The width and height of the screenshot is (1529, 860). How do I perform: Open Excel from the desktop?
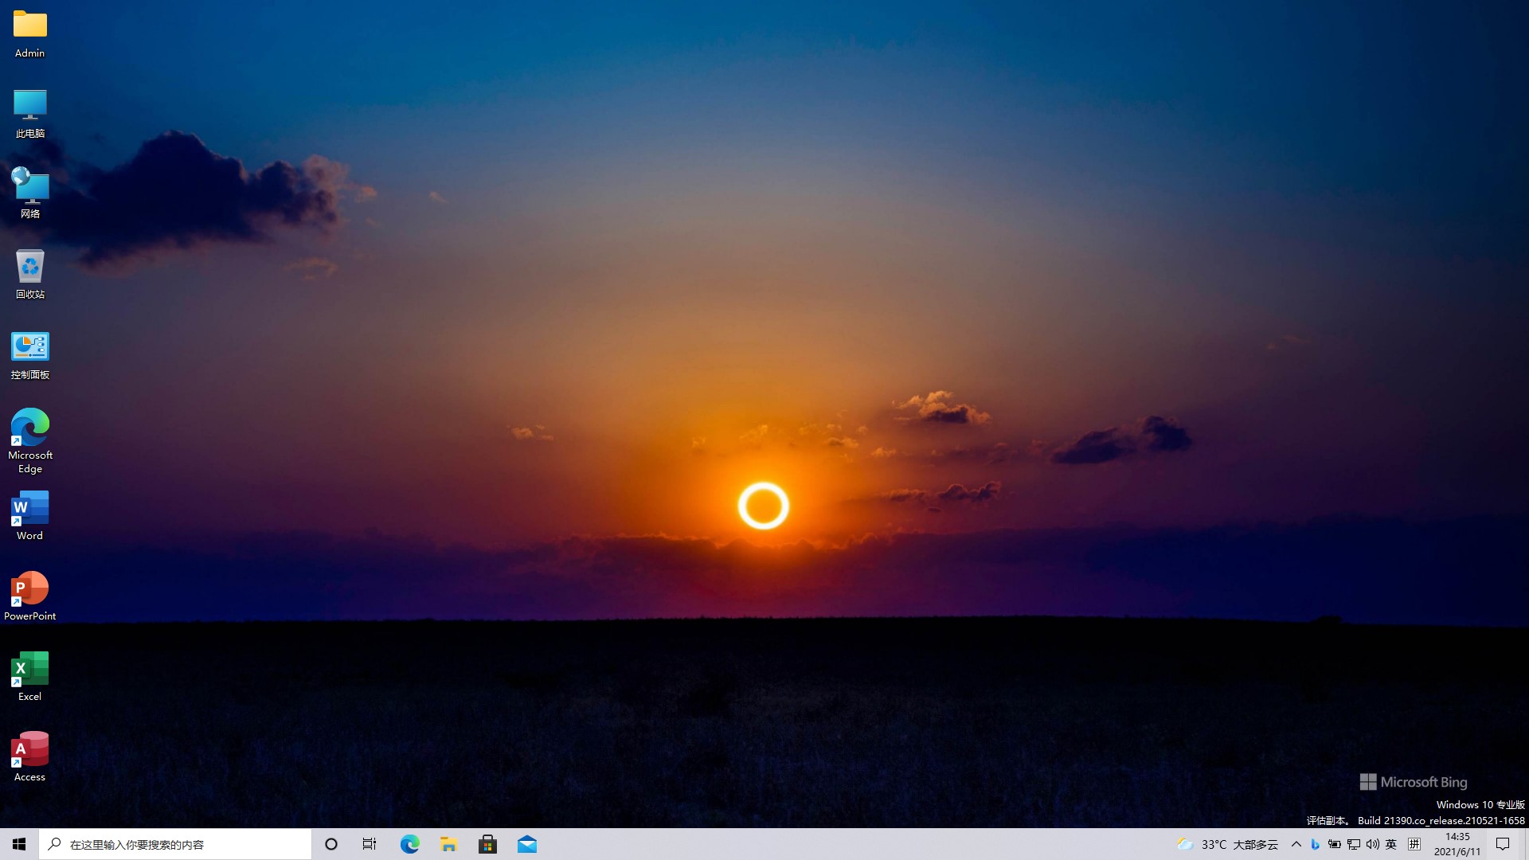pyautogui.click(x=29, y=670)
